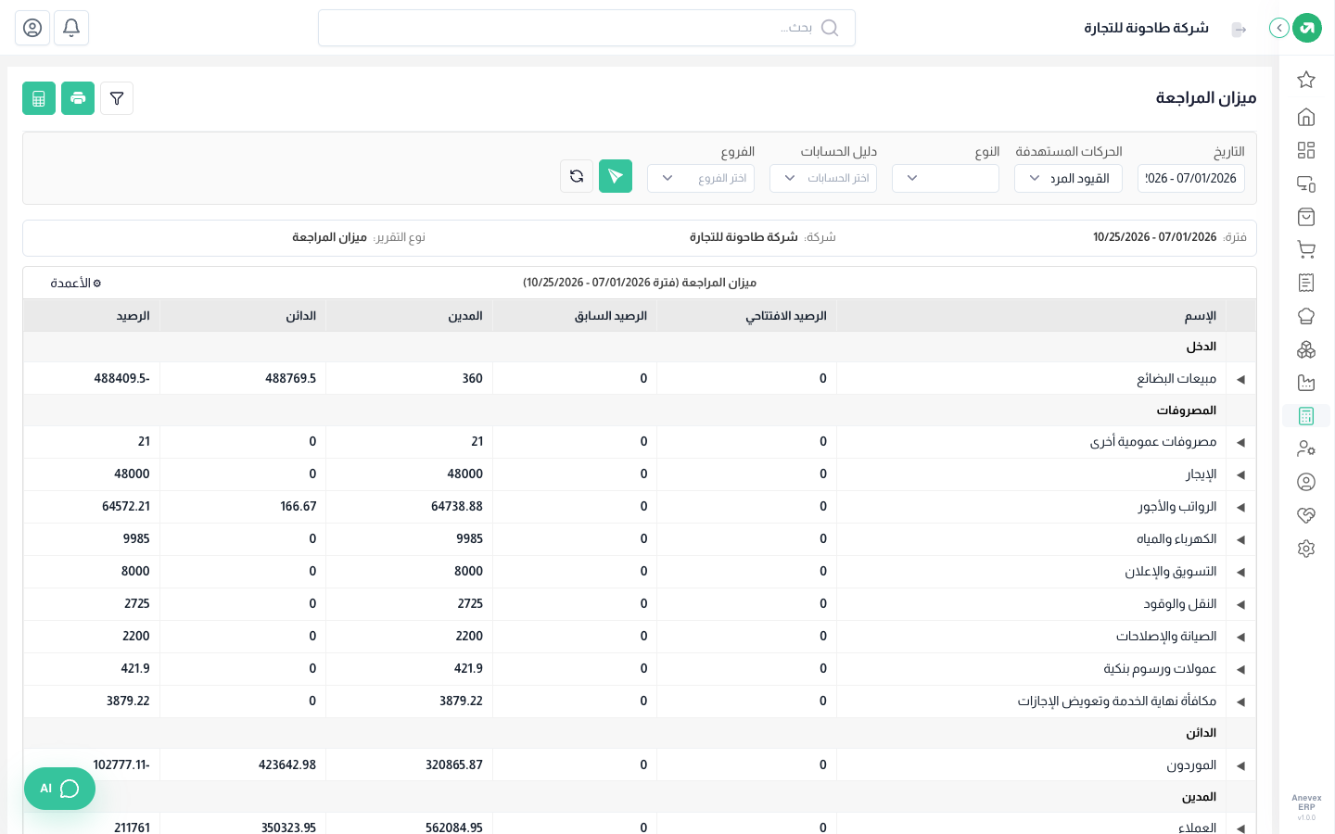This screenshot has width=1335, height=834.
Task: Open the handshake heart icon in sidebar
Action: [1306, 515]
